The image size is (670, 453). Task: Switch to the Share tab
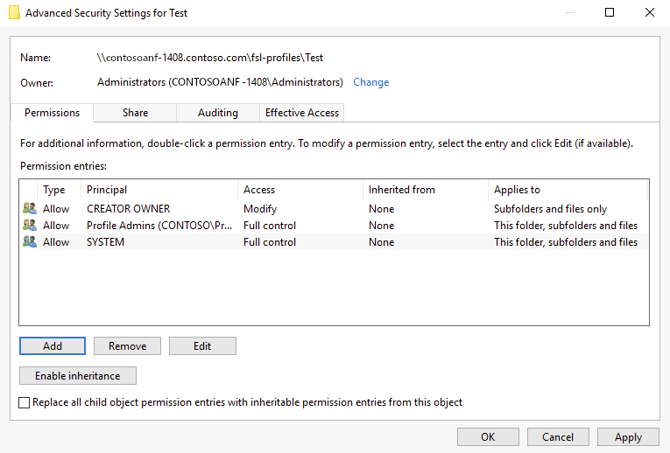[135, 113]
